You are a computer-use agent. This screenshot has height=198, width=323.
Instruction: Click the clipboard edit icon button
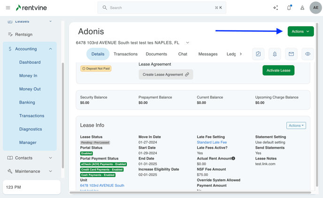pos(258,54)
